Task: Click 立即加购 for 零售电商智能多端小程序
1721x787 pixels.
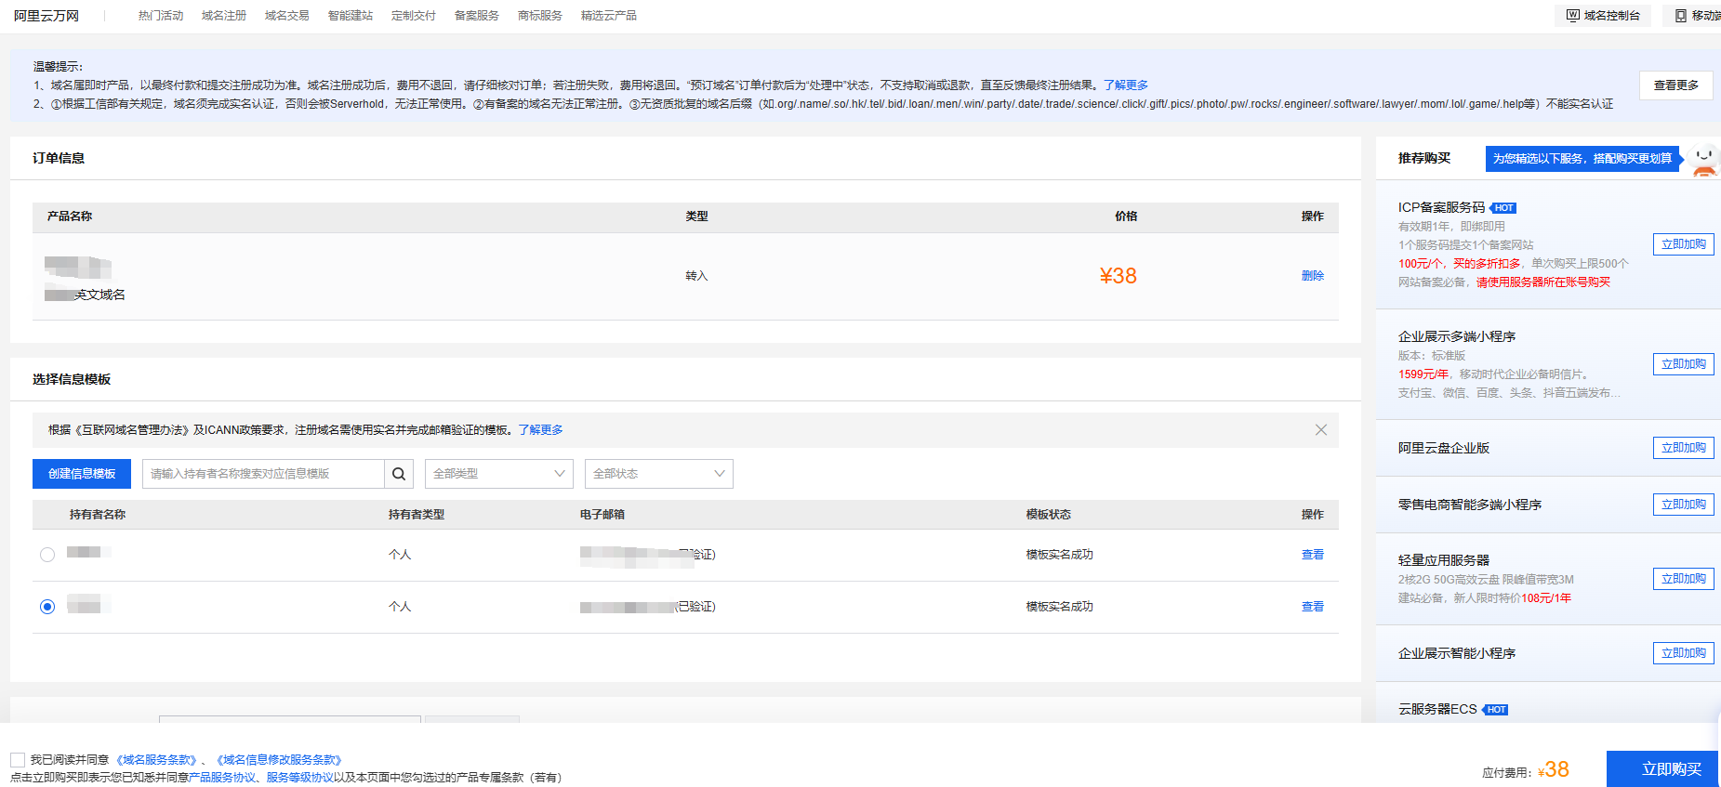Action: pos(1684,505)
